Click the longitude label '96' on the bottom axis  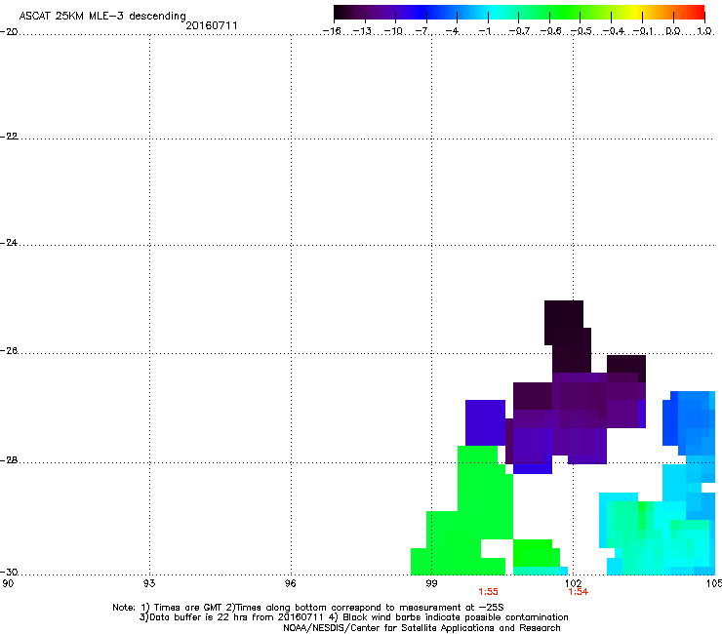[x=290, y=583]
